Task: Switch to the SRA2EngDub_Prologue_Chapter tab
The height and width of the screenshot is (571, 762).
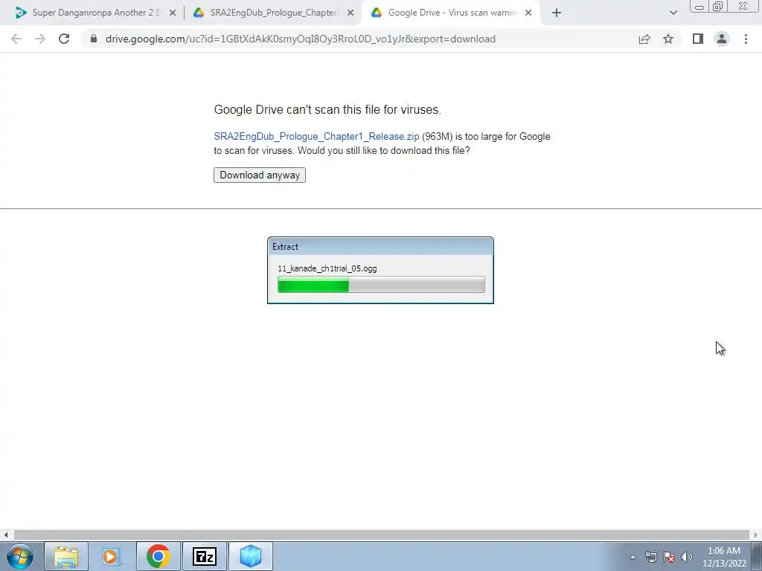Action: click(273, 13)
